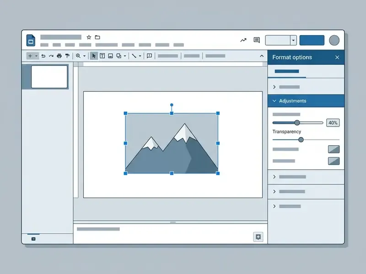Click the undo arrow icon
366x274 pixels.
(x=43, y=56)
